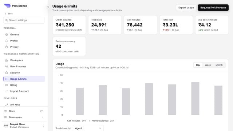
Task: Click the Main menu grid icon
Action: [x=5, y=117]
